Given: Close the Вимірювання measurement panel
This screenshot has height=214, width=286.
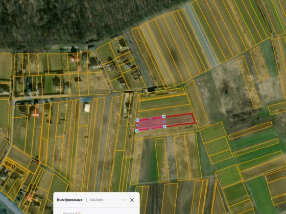Looking at the screenshot, I should 132,200.
